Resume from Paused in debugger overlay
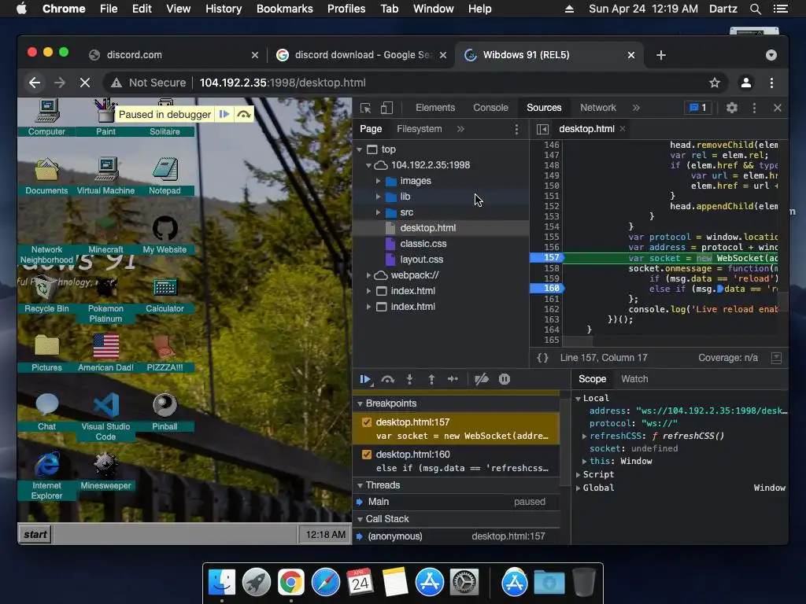 224,114
